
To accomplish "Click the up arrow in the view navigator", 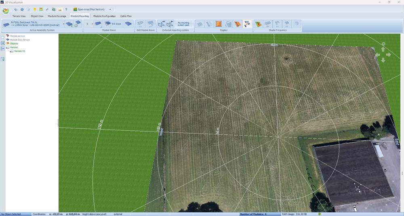I will tap(383, 49).
